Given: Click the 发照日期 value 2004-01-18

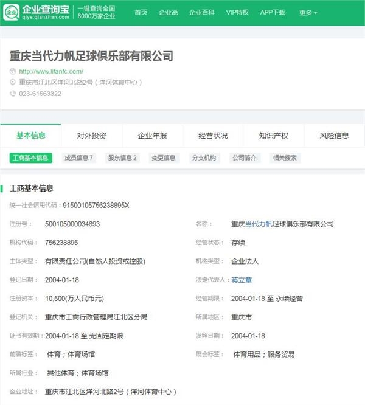Looking at the screenshot, I should tap(248, 336).
